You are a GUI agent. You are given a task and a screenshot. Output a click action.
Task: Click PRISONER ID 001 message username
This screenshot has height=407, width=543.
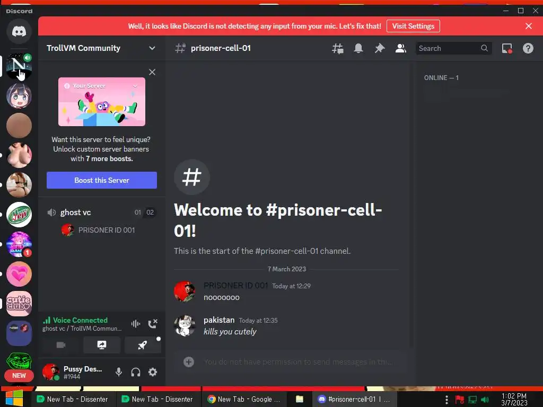coord(235,286)
